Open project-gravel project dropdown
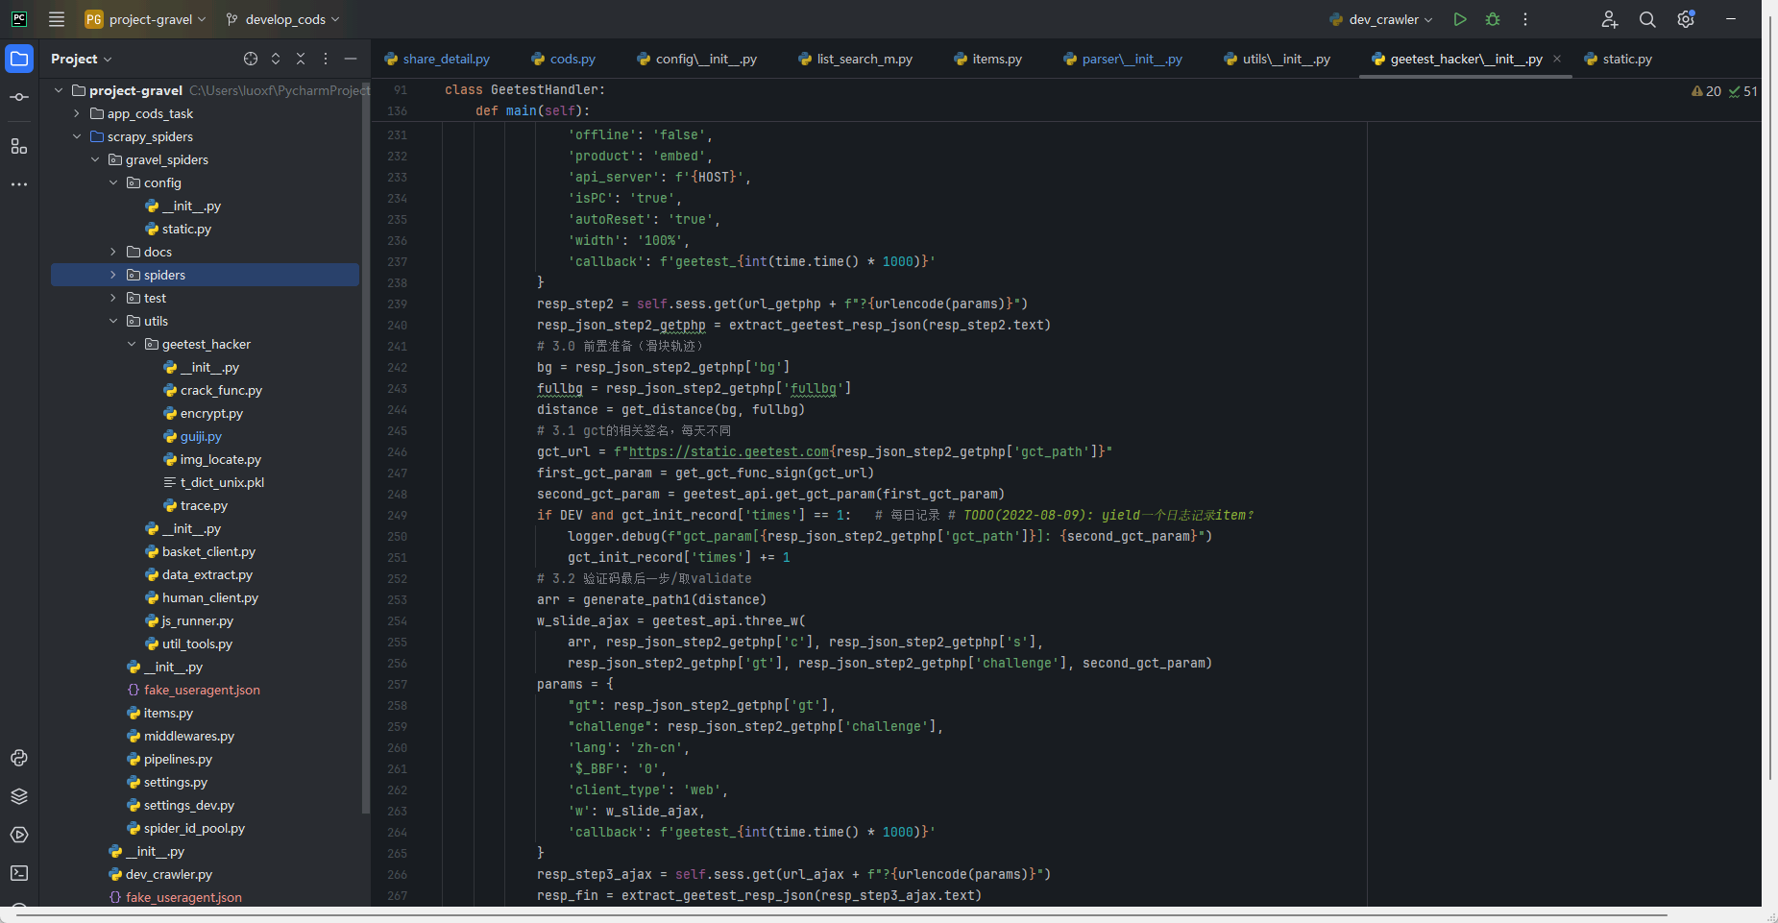 145,19
